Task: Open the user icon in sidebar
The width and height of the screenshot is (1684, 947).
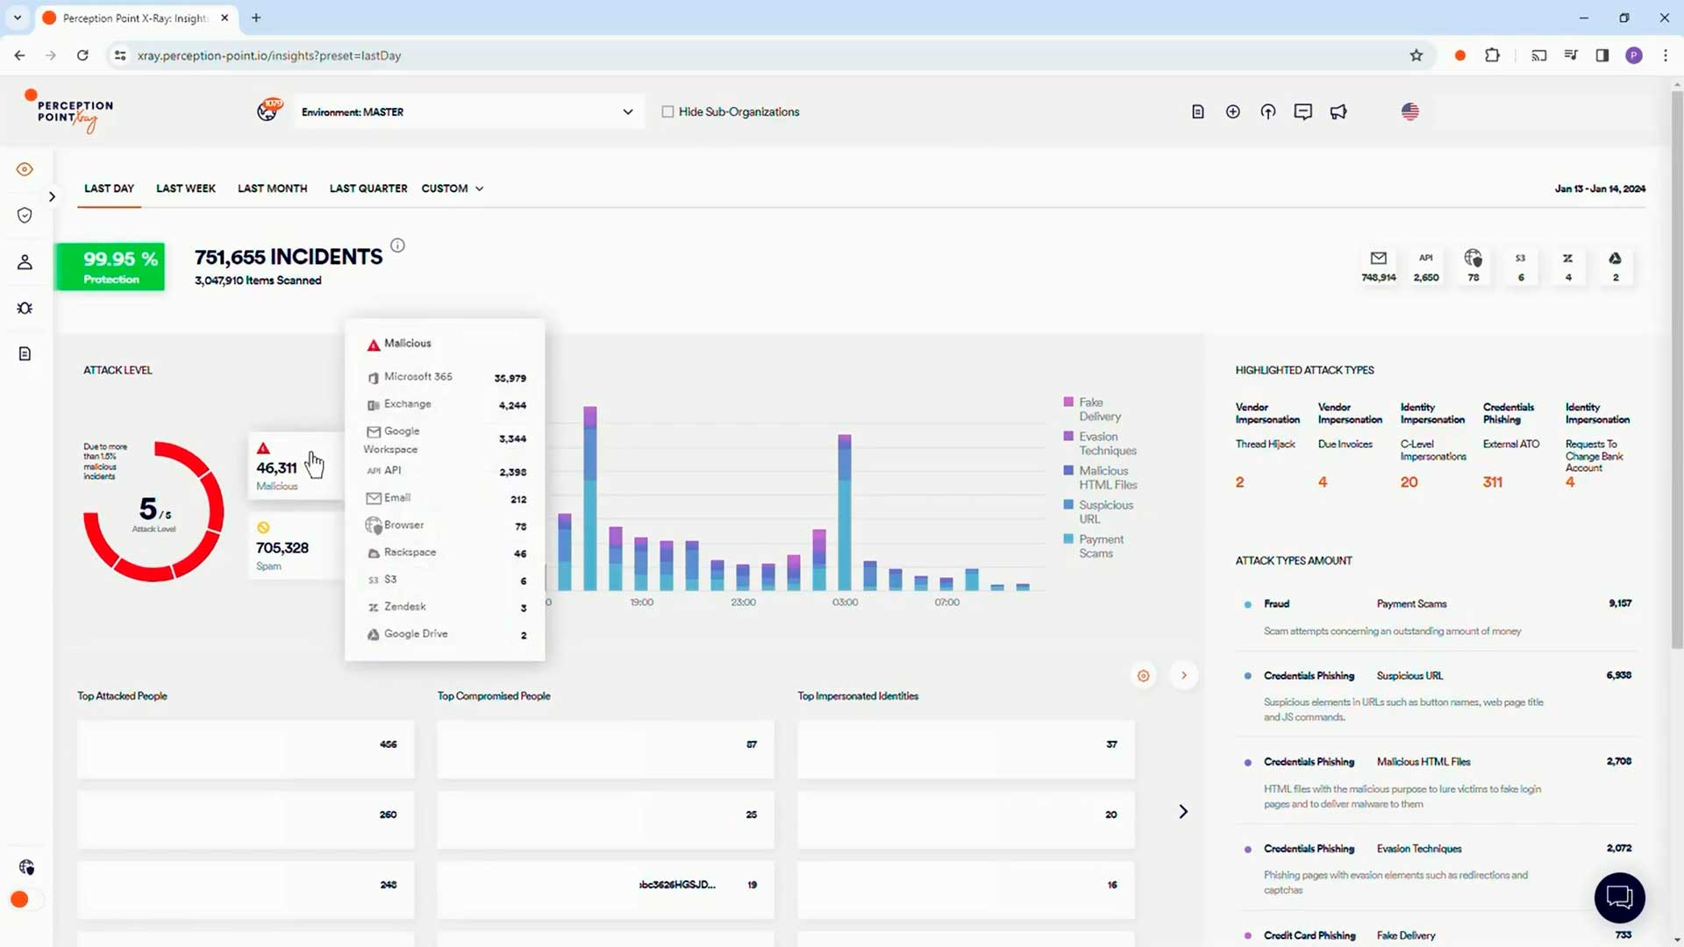Action: pos(25,262)
